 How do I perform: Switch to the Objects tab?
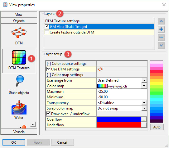(19, 21)
